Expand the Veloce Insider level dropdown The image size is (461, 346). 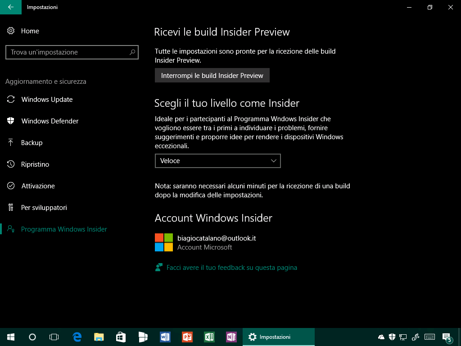(x=218, y=161)
